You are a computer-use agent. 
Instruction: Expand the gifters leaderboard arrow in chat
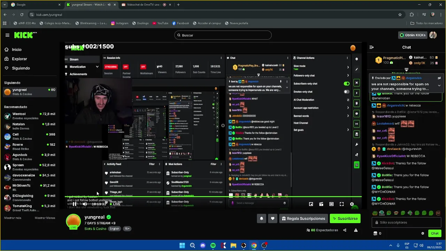coord(406,70)
